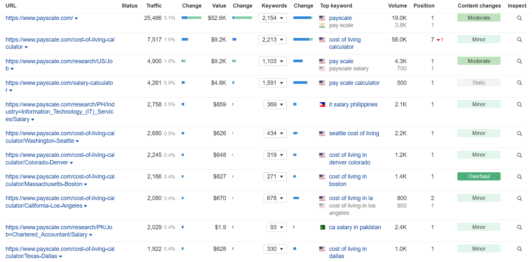Click value change bar for payscale.com row
532x262 pixels.
(242, 18)
